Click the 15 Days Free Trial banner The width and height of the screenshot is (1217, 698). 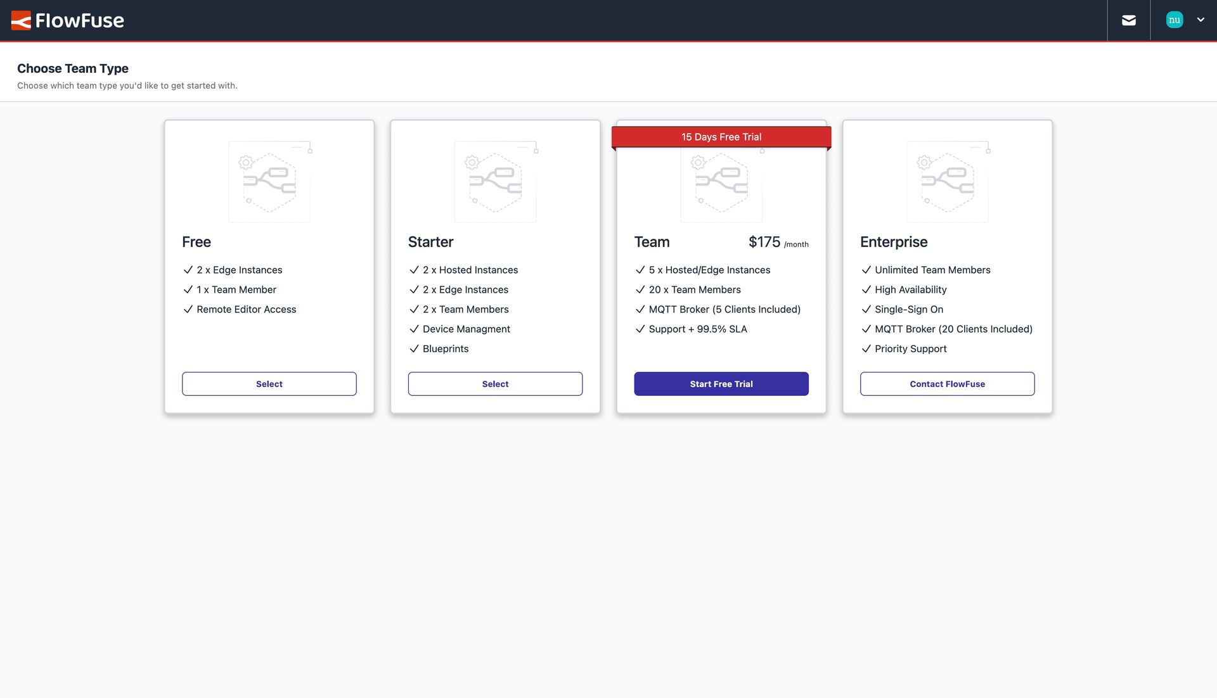(721, 137)
